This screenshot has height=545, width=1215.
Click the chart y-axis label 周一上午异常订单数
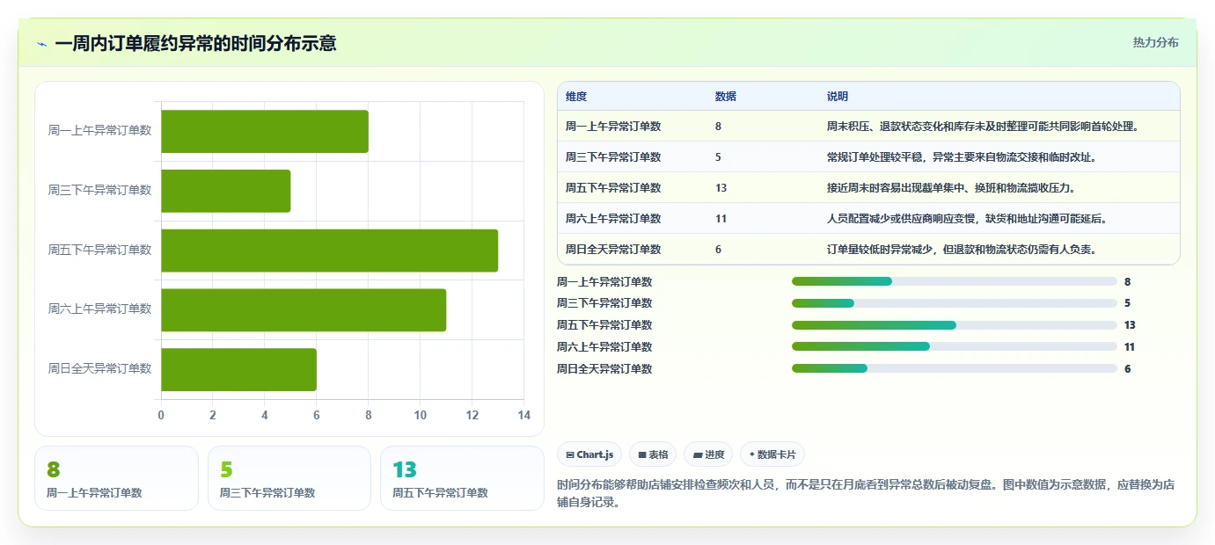tap(99, 130)
